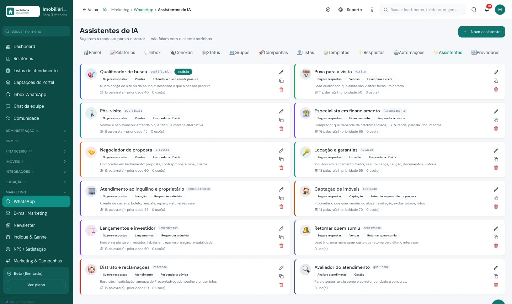The width and height of the screenshot is (512, 304).
Task: Go back with the Voltar button
Action: click(91, 10)
